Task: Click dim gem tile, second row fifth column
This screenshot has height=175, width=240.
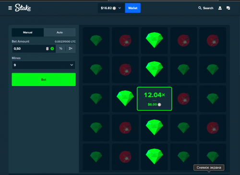Action: (213, 70)
